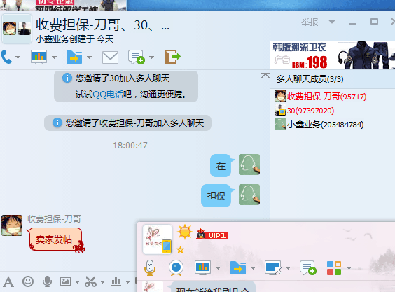
Task: Expand the scissors screenshot options arrow
Action: pyautogui.click(x=102, y=282)
